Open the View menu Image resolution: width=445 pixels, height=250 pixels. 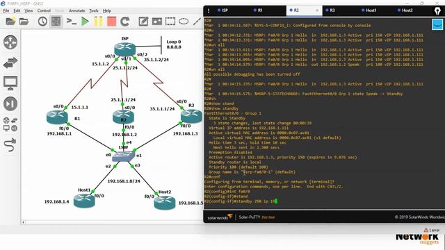click(29, 10)
